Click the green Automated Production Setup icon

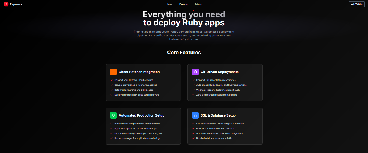[113, 115]
